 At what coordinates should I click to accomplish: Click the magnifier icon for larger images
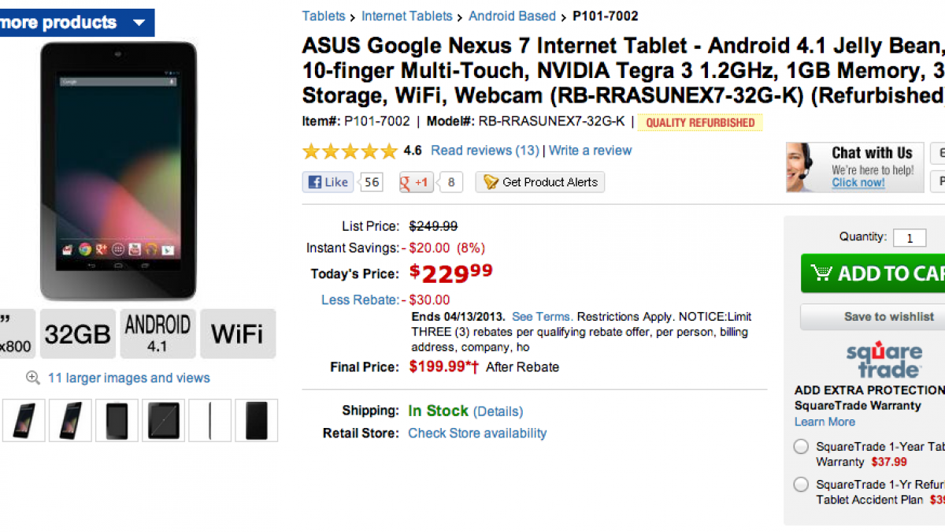[x=33, y=378]
